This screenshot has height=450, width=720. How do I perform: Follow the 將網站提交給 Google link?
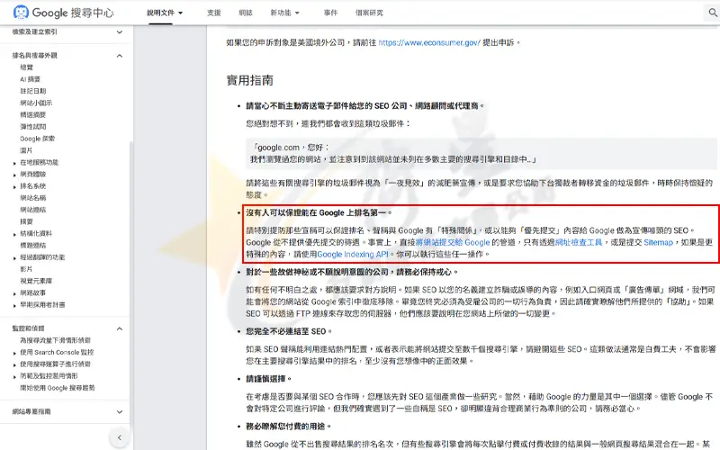[453, 242]
